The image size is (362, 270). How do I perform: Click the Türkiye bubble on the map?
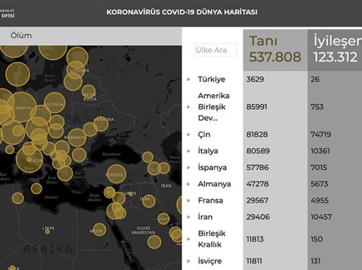coord(117,174)
